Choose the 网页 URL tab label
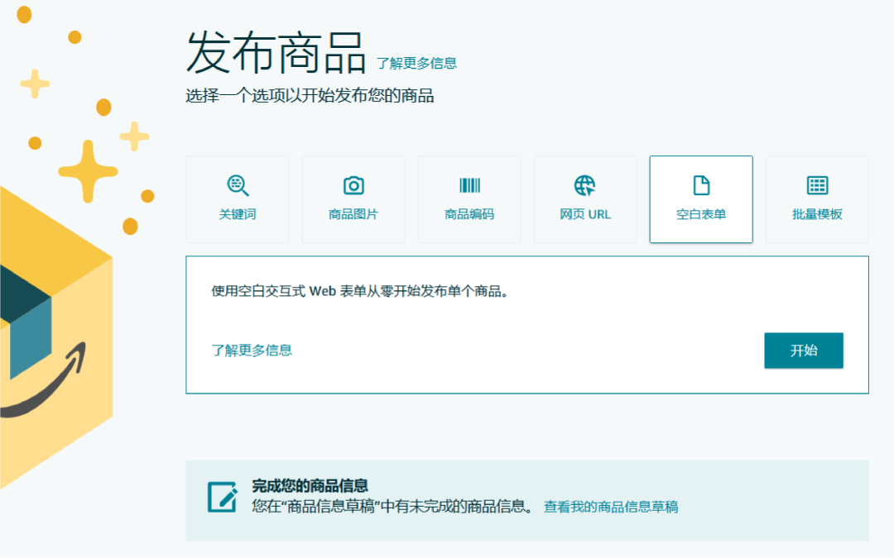The height and width of the screenshot is (558, 894). pyautogui.click(x=585, y=214)
